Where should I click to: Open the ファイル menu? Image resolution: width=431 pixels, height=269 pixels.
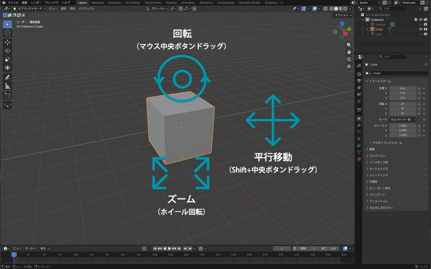pyautogui.click(x=13, y=2)
